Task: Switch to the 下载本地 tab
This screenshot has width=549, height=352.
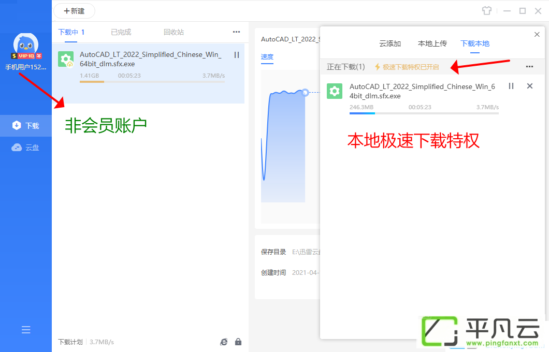Action: point(475,43)
